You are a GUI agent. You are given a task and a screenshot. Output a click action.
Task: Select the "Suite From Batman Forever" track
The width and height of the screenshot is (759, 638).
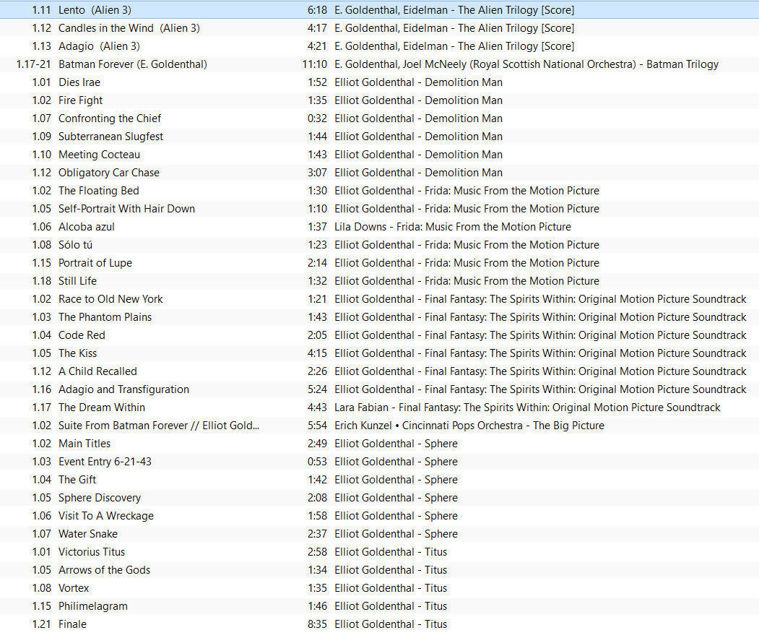click(158, 426)
